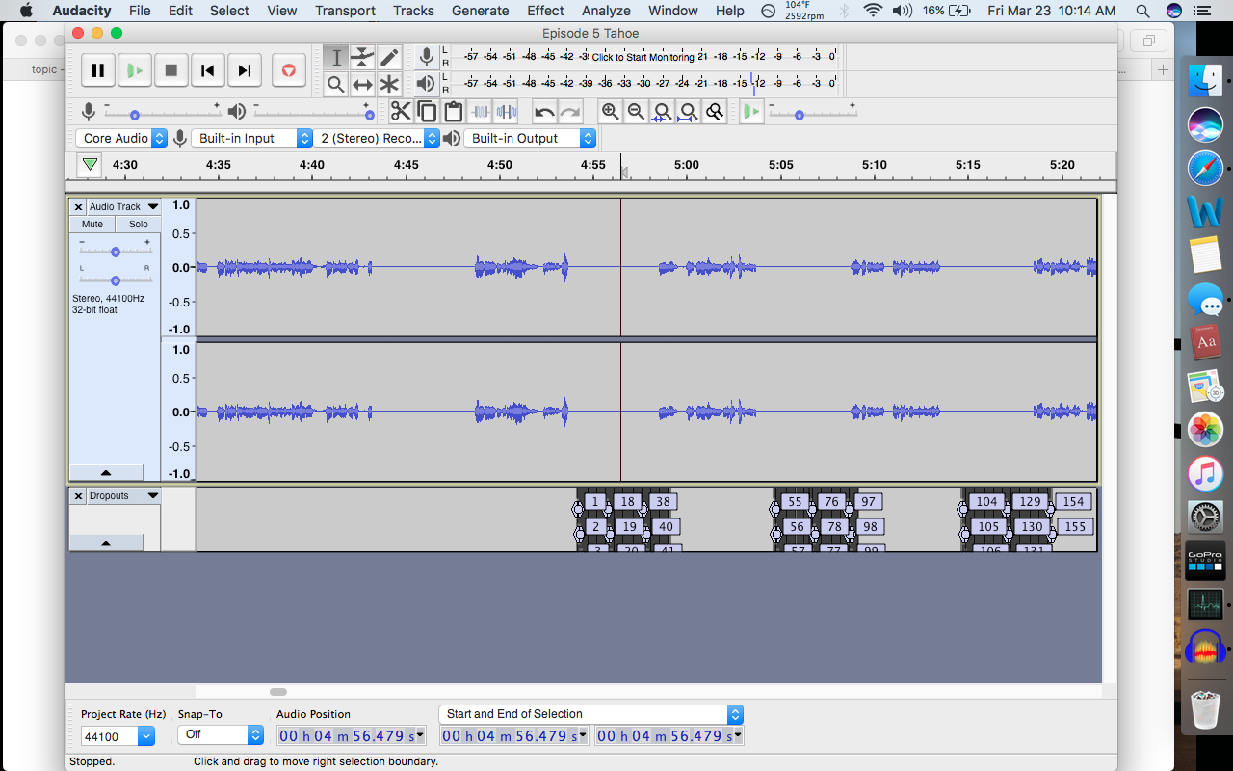Skip to Start of the project
Screen dimensions: 1233x771
click(x=207, y=70)
